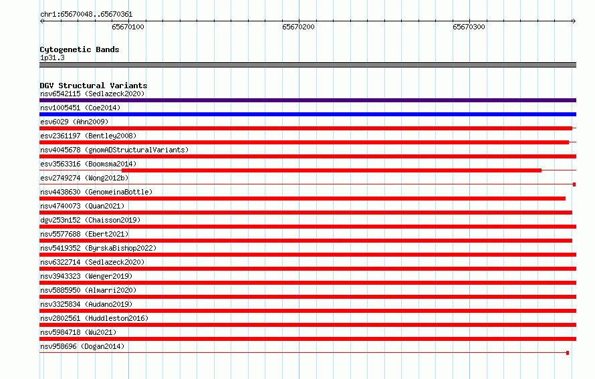Open the esv6029 (Ahn2009) variant
595x379 pixels.
click(74, 122)
